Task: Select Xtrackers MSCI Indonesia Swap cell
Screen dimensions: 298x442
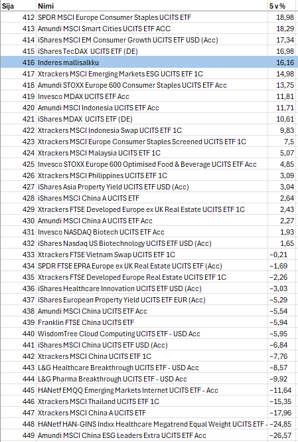Action: (x=152, y=130)
